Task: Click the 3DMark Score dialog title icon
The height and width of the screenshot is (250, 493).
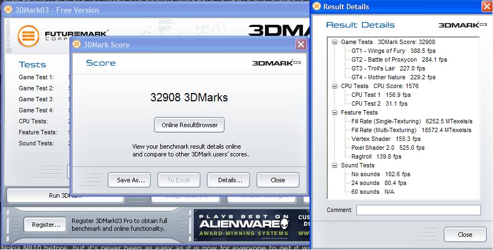Action: pos(77,45)
